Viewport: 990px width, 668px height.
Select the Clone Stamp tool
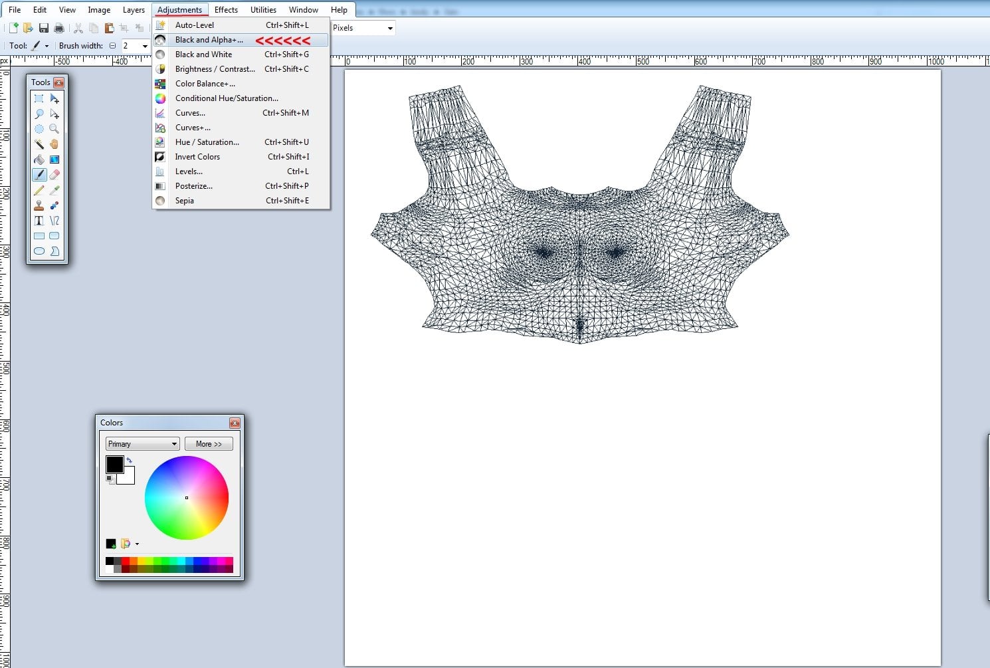[x=39, y=205]
